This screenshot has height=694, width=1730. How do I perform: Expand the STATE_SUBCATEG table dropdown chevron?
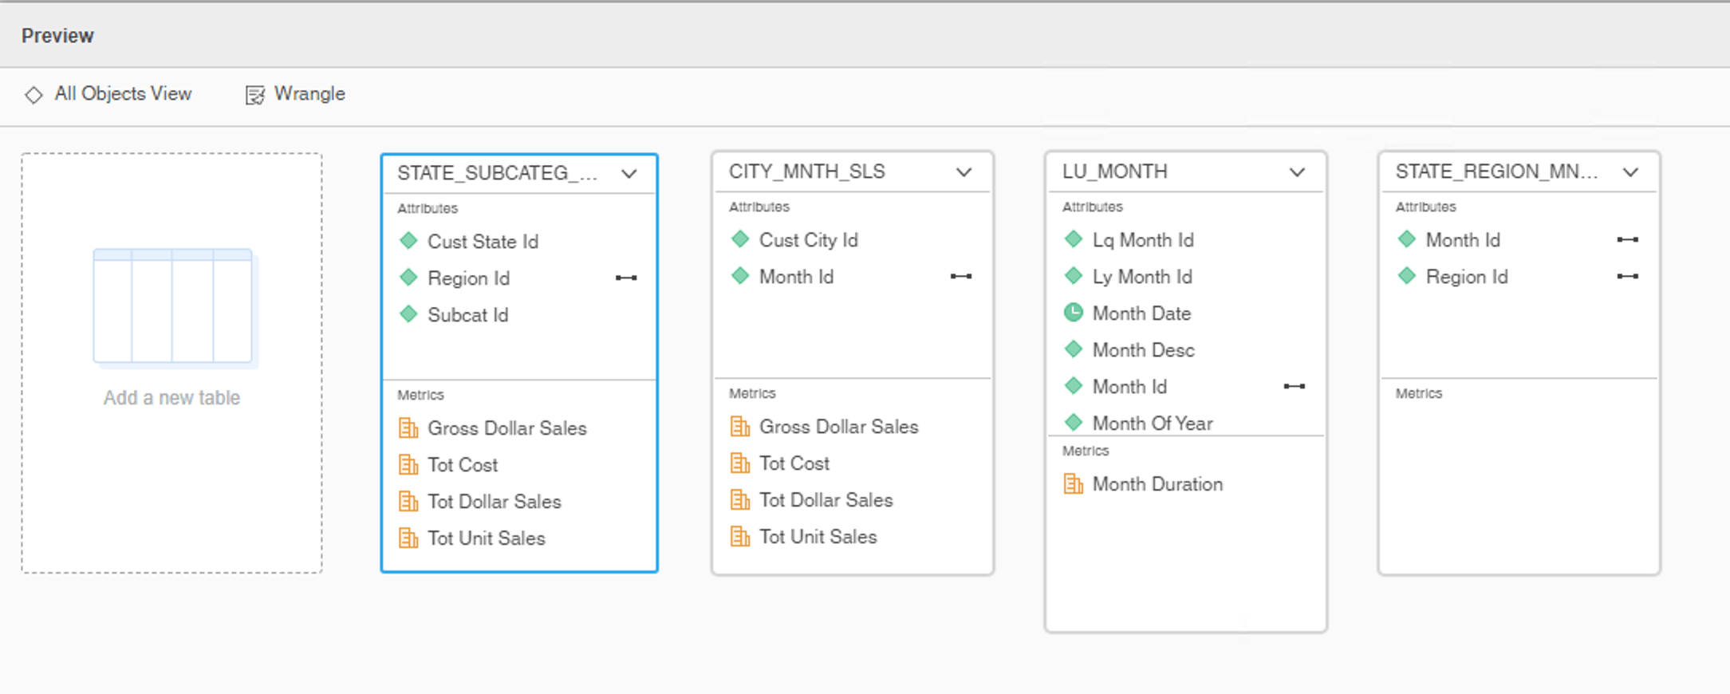click(x=629, y=173)
